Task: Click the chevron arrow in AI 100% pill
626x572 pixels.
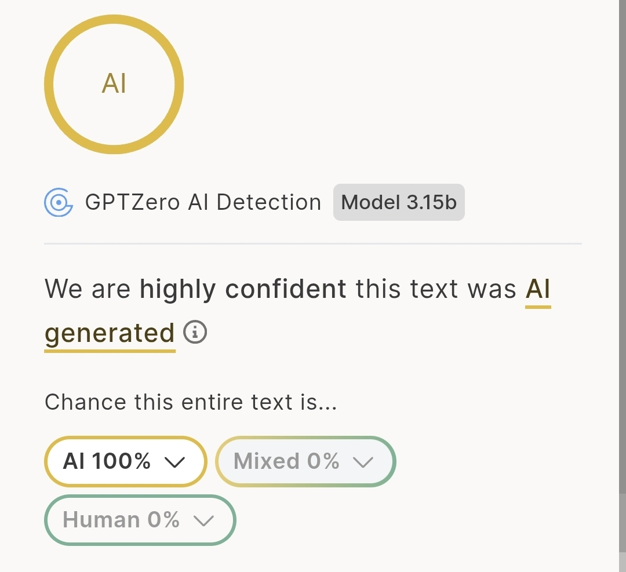Action: pos(174,462)
